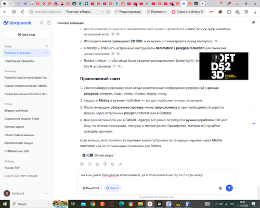Toggle DeepThink mode
Viewport: 260px width, 208px height.
pyautogui.click(x=91, y=188)
